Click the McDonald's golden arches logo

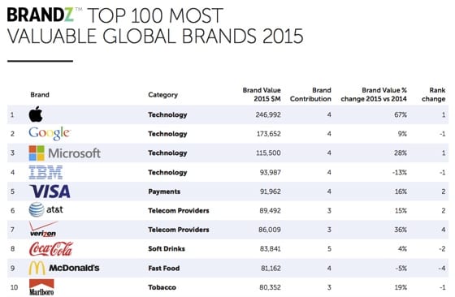[x=37, y=268]
